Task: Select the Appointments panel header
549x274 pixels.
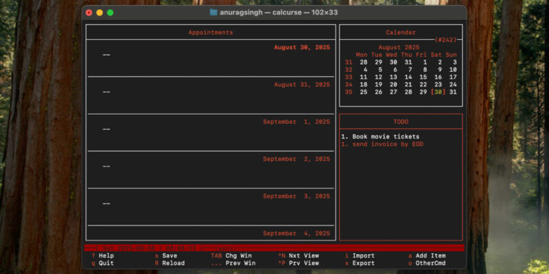Action: coord(211,32)
